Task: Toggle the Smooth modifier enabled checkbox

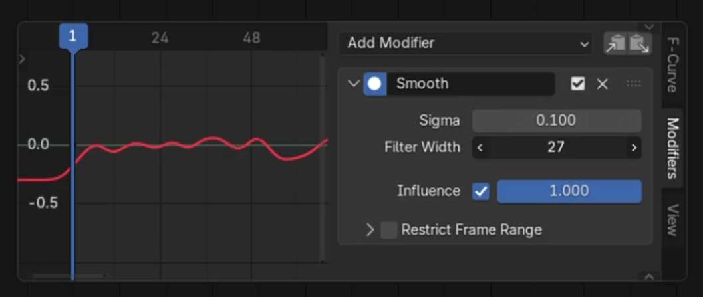Action: click(x=578, y=84)
